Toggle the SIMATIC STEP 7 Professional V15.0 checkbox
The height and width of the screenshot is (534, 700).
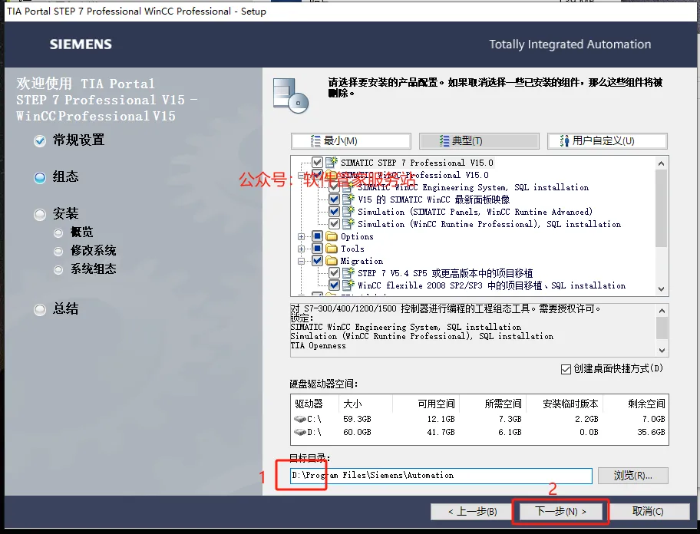(318, 163)
